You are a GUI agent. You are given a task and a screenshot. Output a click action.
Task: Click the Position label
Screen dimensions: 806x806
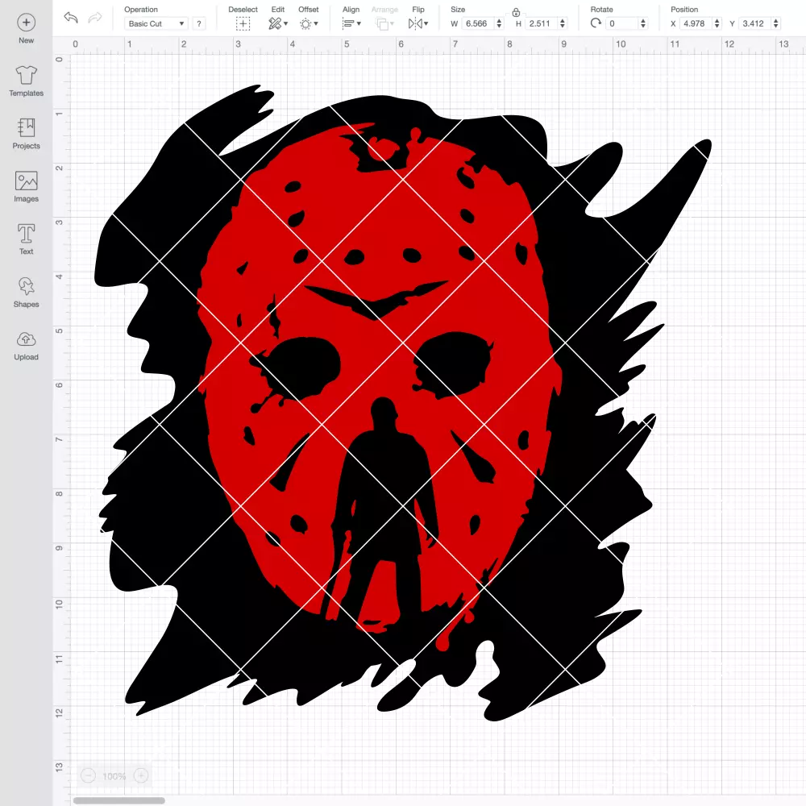[x=684, y=9]
